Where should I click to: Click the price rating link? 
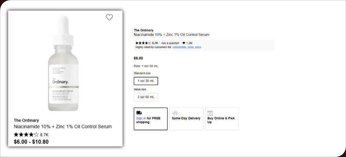(x=198, y=47)
